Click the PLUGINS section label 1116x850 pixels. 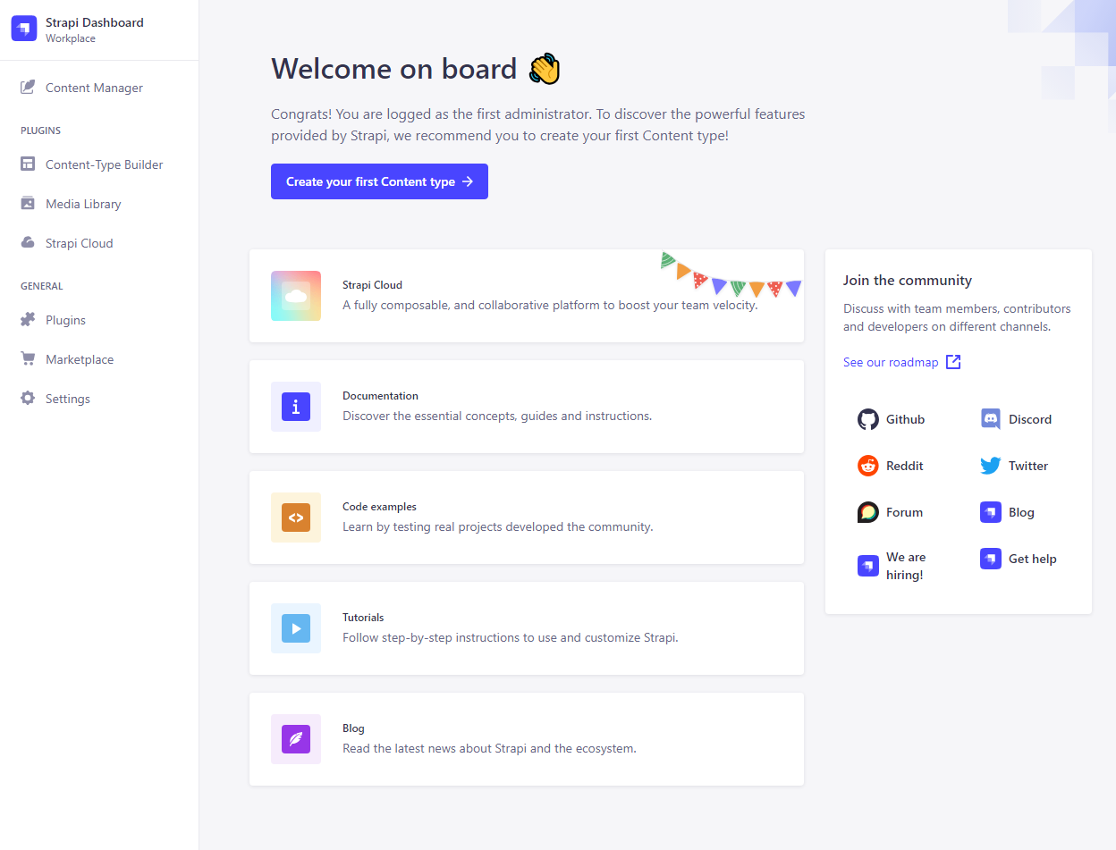coord(40,130)
